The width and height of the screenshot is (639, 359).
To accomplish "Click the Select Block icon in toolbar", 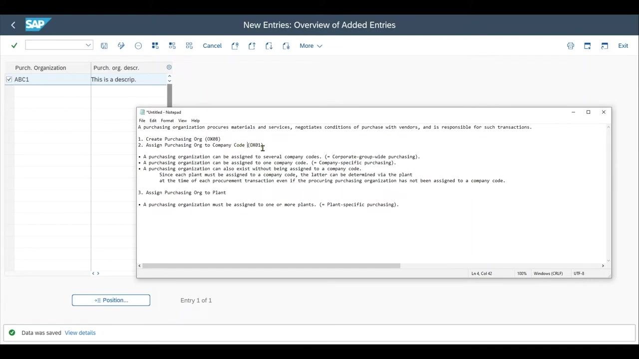I will tap(172, 46).
